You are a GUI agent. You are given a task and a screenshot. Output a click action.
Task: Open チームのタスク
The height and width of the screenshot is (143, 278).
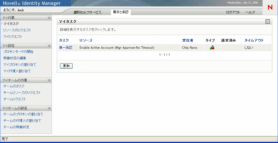[x=14, y=86]
